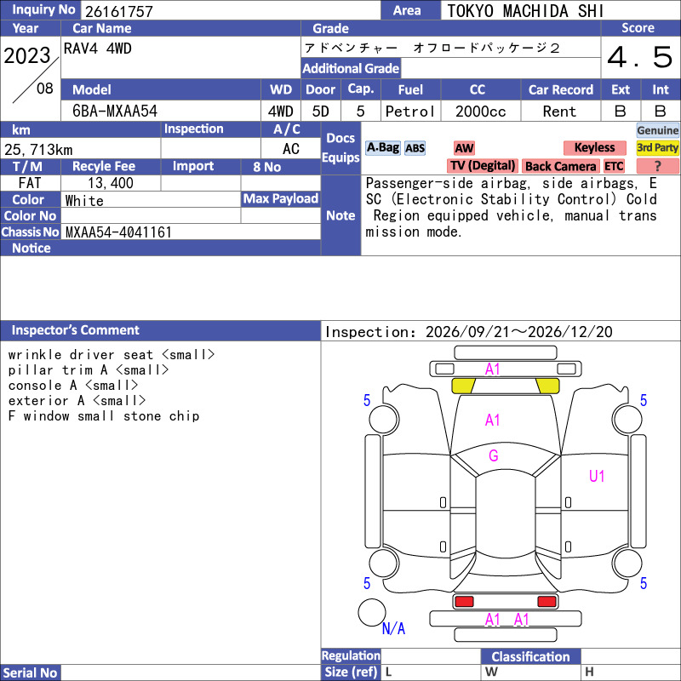Viewport: 681px width, 681px height.
Task: Click the Chassis No MXAA54-4041161 field
Action: (191, 232)
